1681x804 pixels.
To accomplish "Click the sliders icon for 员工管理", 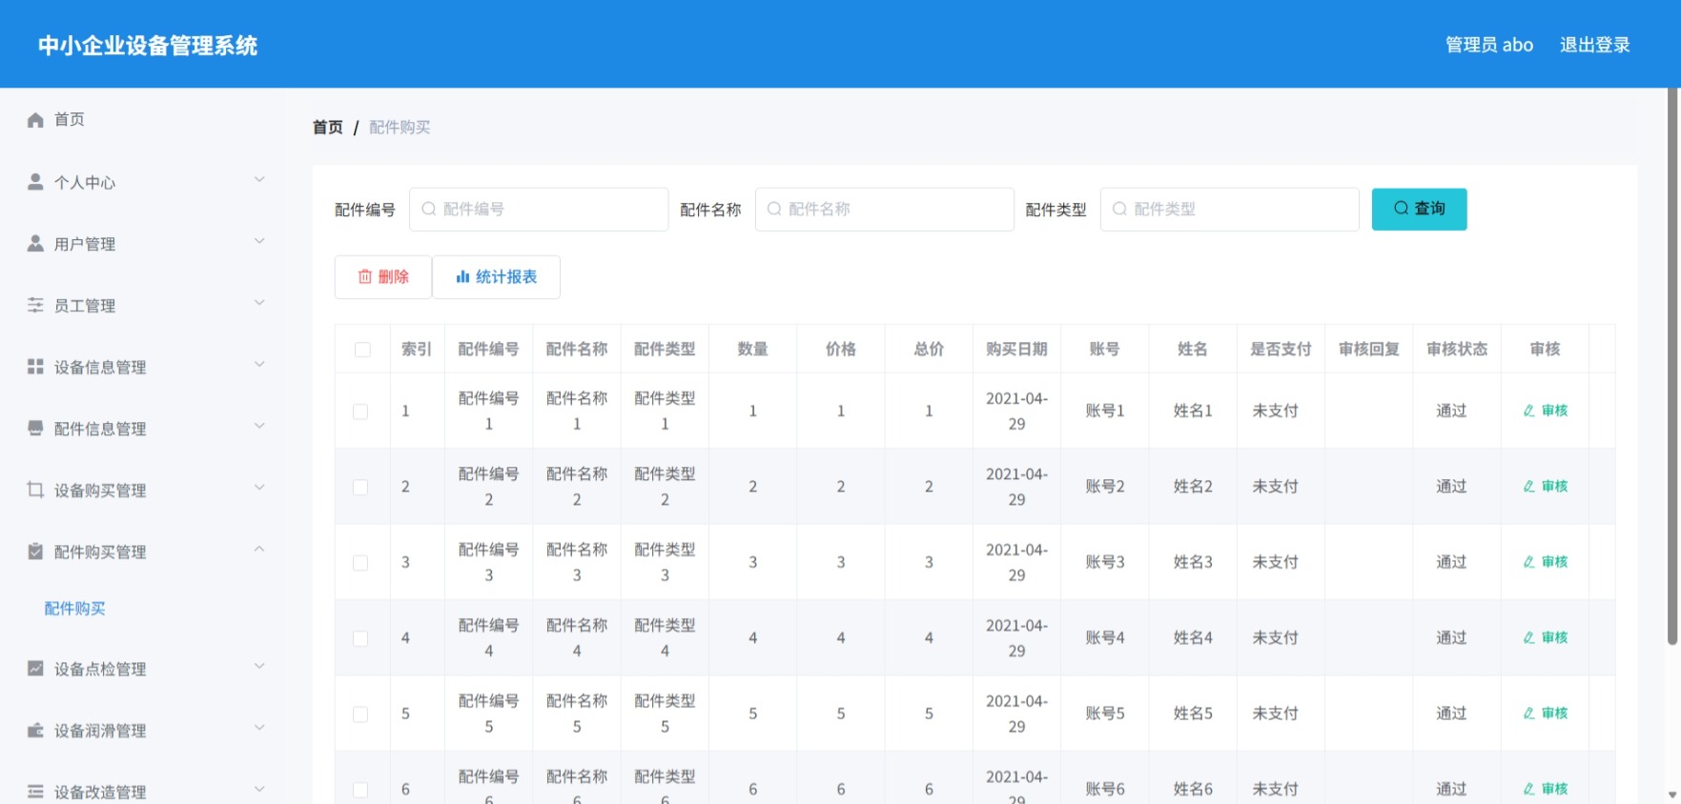I will [35, 305].
